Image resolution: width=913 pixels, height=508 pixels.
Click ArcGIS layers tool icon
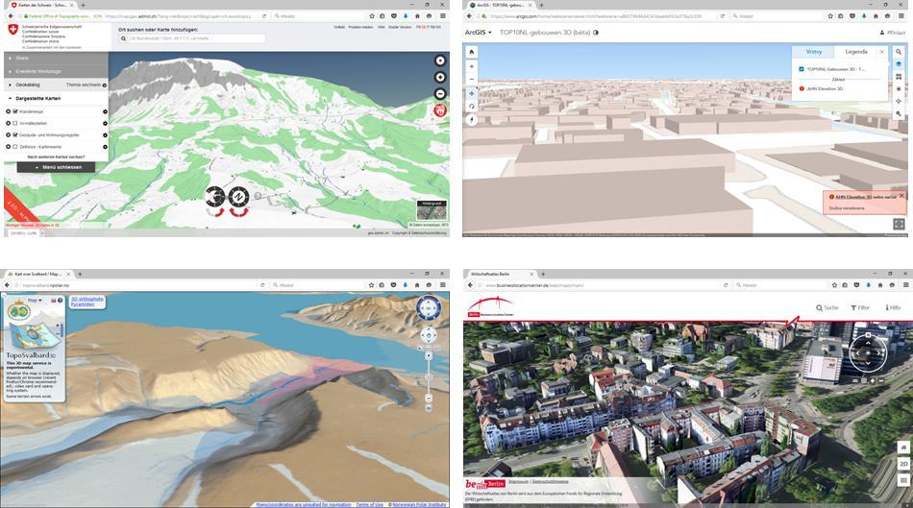tap(899, 64)
